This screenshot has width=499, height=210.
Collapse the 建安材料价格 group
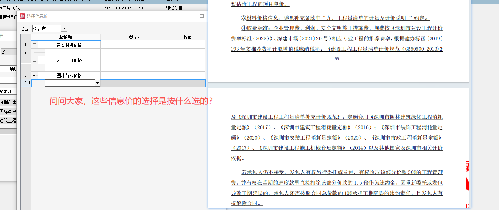tap(34, 45)
